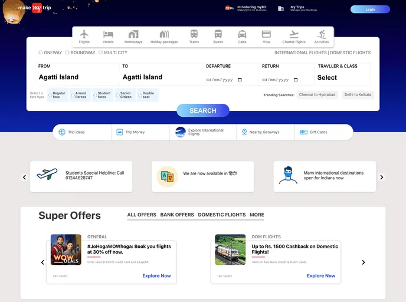Open the Cabs icon
The image size is (406, 302).
click(242, 34)
